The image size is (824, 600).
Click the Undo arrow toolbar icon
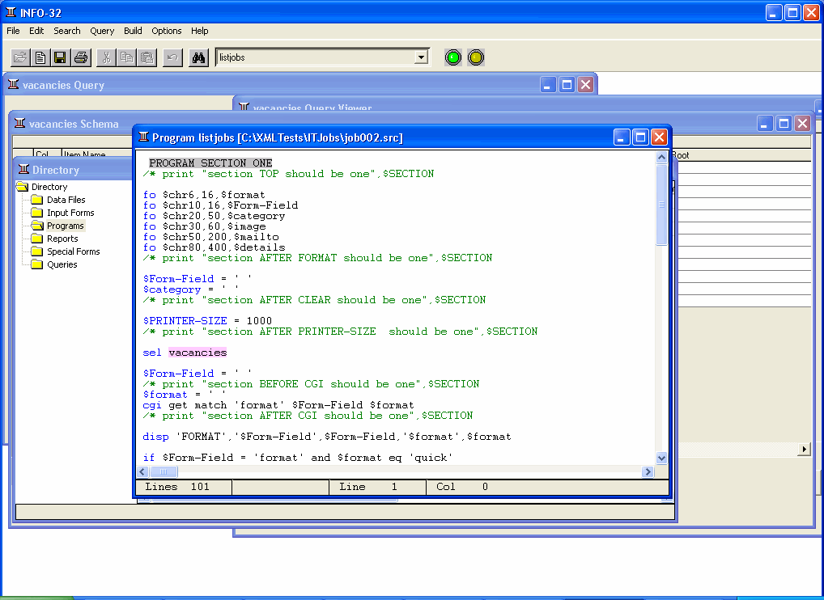(x=172, y=57)
